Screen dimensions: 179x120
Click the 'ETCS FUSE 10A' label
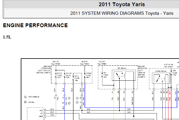click(60, 75)
